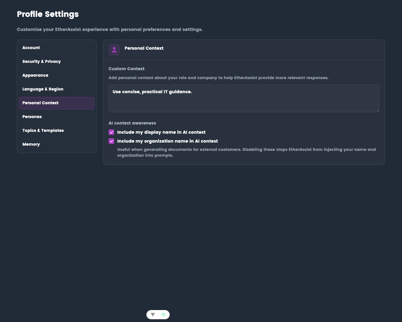The width and height of the screenshot is (402, 322).
Task: Go to Security & Privacy settings
Action: click(57, 62)
